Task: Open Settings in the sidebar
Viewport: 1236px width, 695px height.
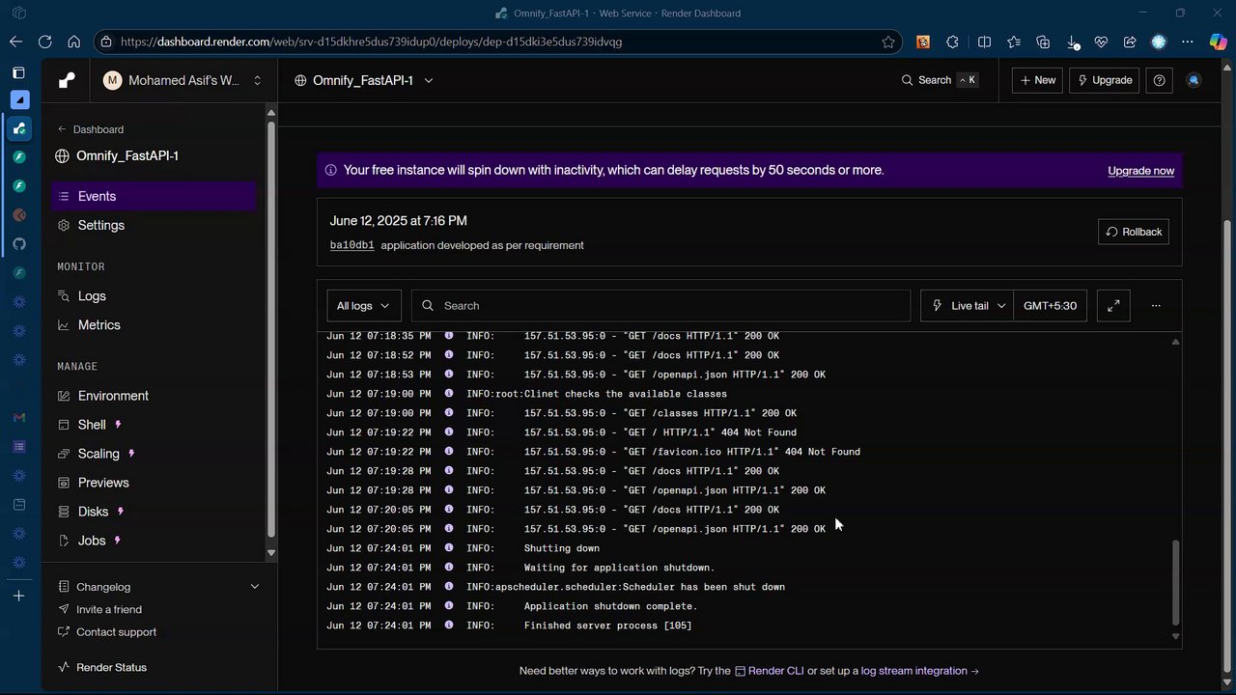Action: point(154,225)
